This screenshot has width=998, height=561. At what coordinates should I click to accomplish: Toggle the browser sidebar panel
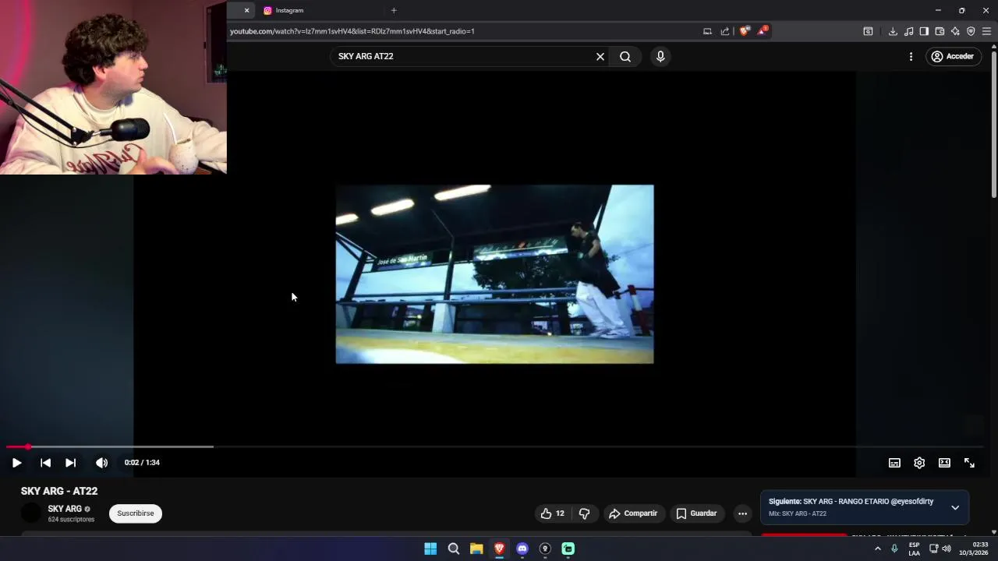pos(924,31)
